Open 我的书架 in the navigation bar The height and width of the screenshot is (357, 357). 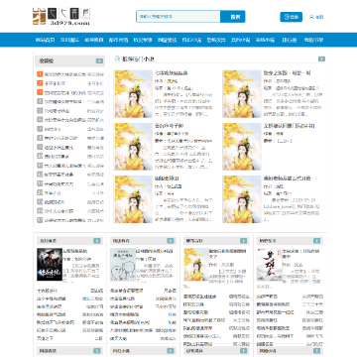coord(313,40)
